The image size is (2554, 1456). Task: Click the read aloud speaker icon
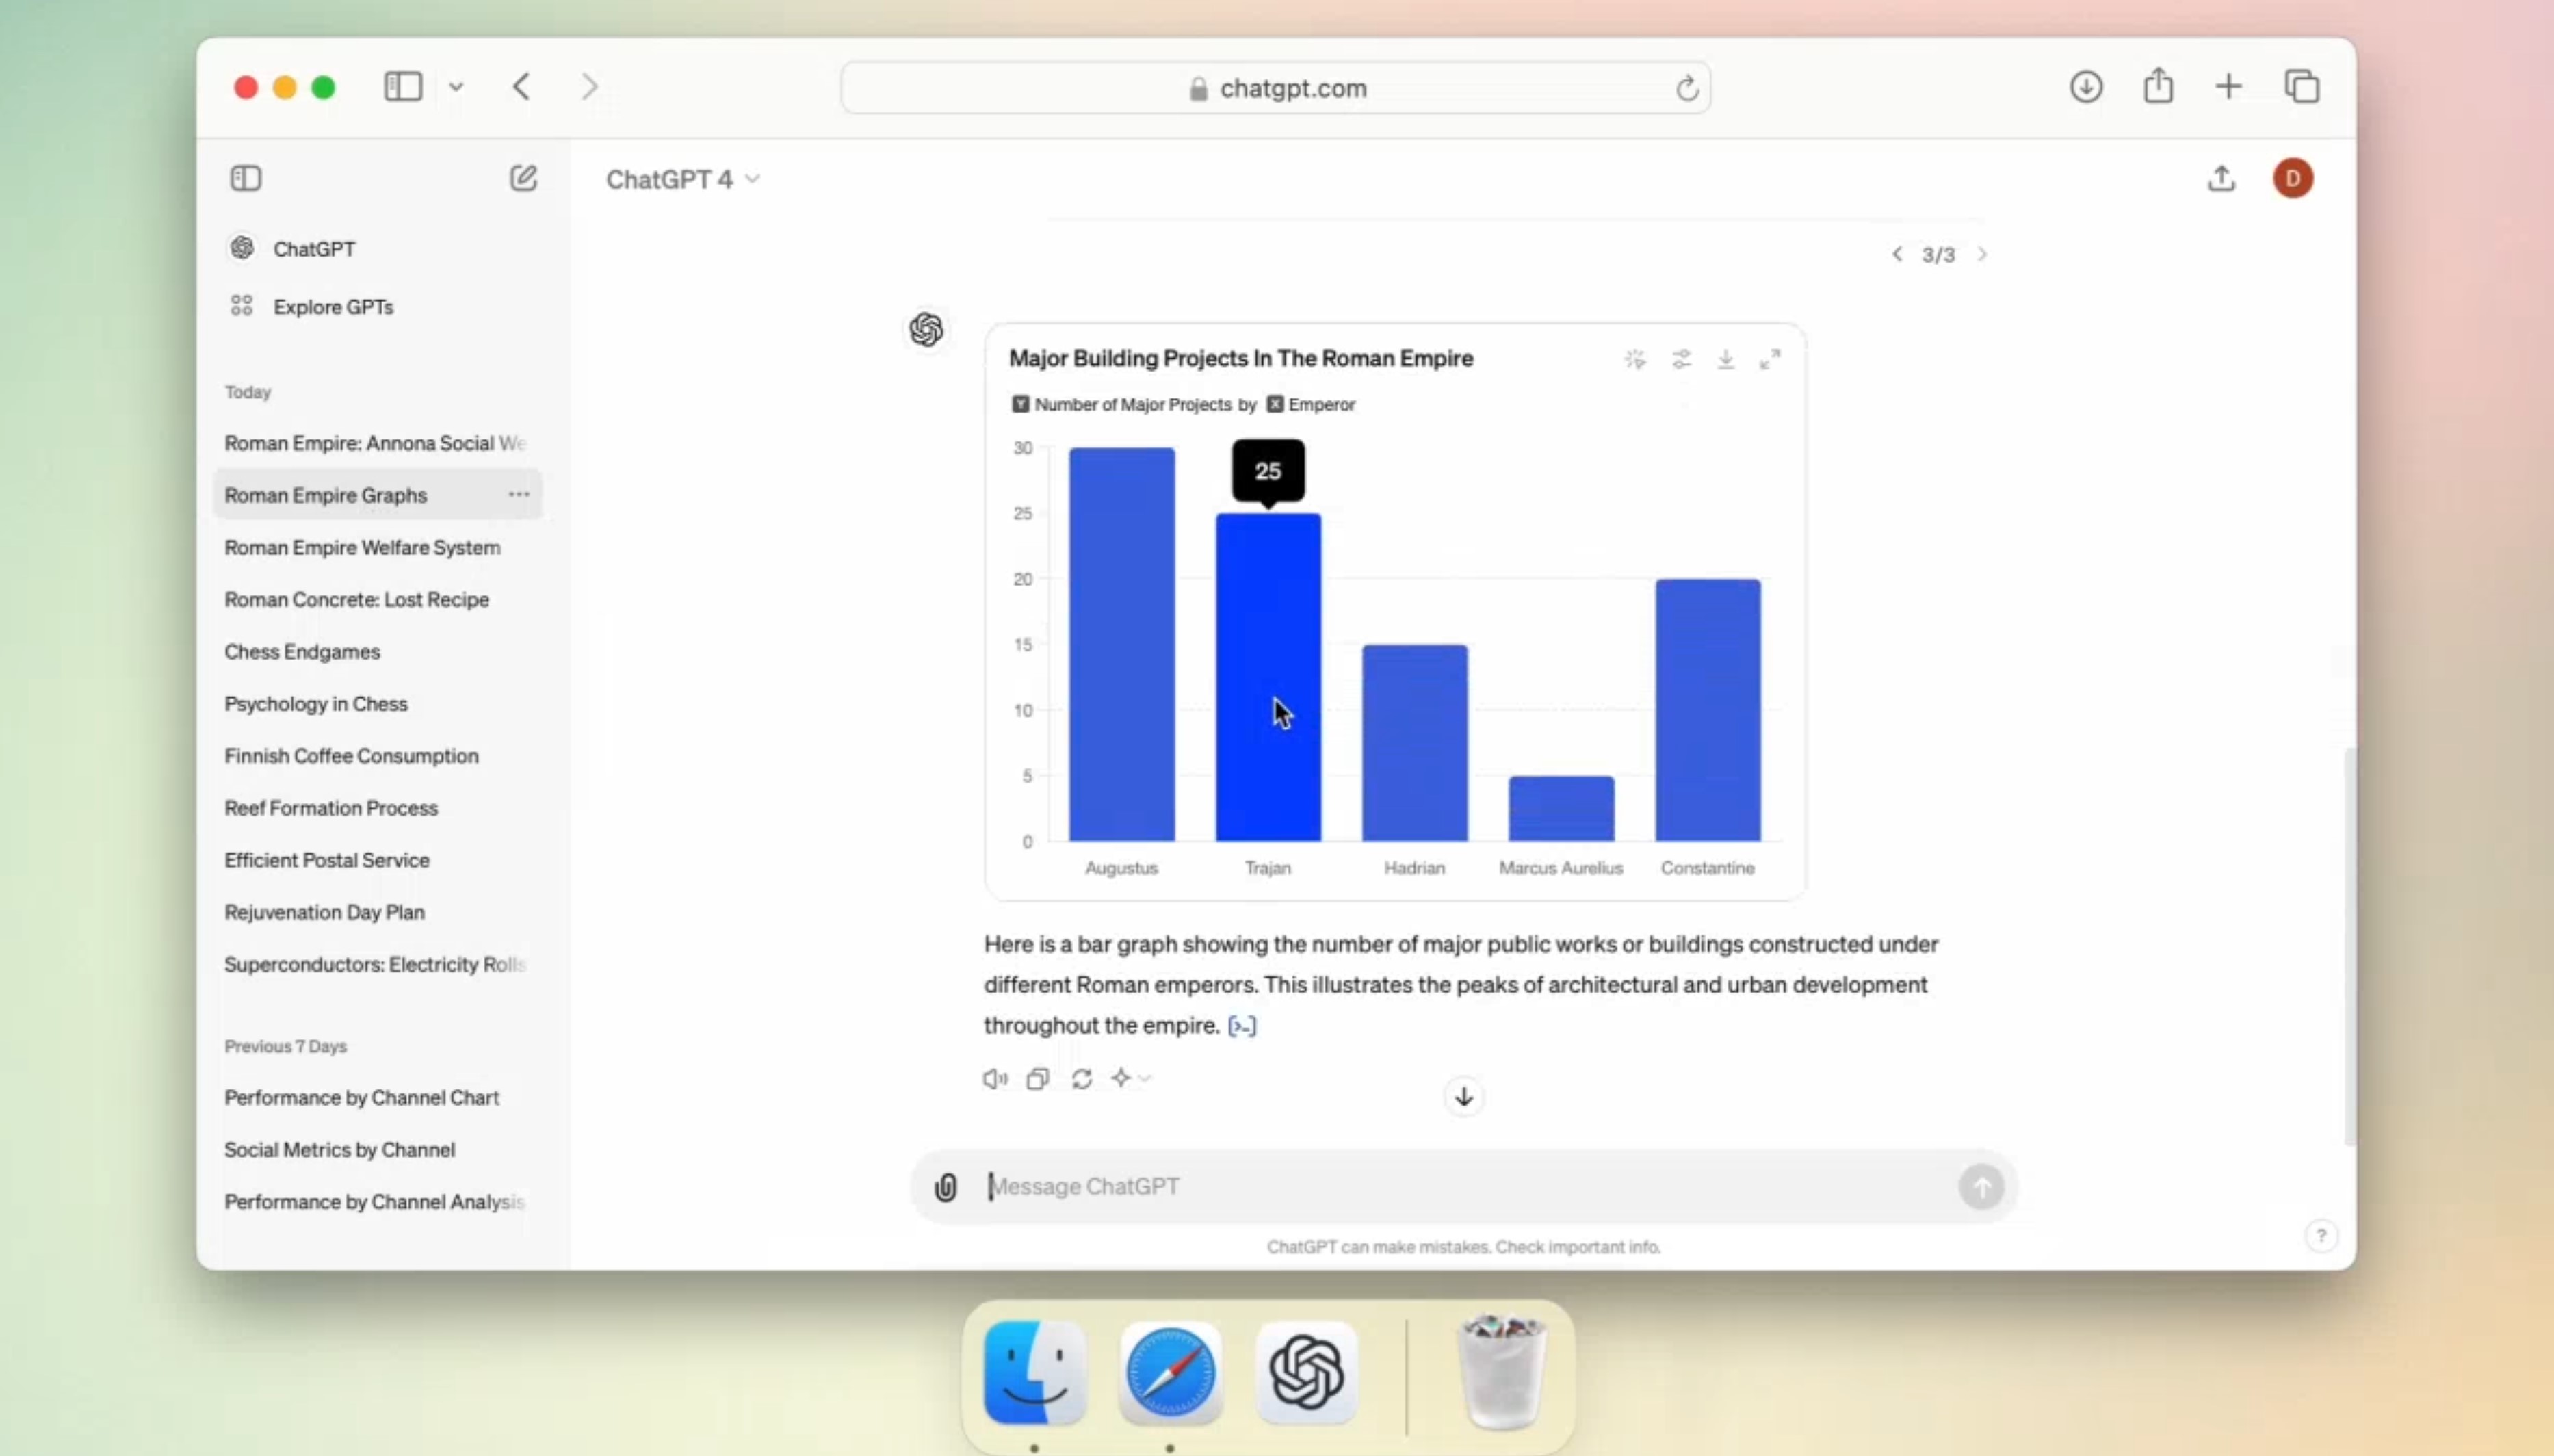point(993,1079)
